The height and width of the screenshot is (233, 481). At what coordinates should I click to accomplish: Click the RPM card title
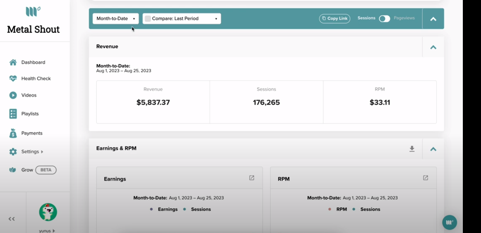(x=284, y=179)
